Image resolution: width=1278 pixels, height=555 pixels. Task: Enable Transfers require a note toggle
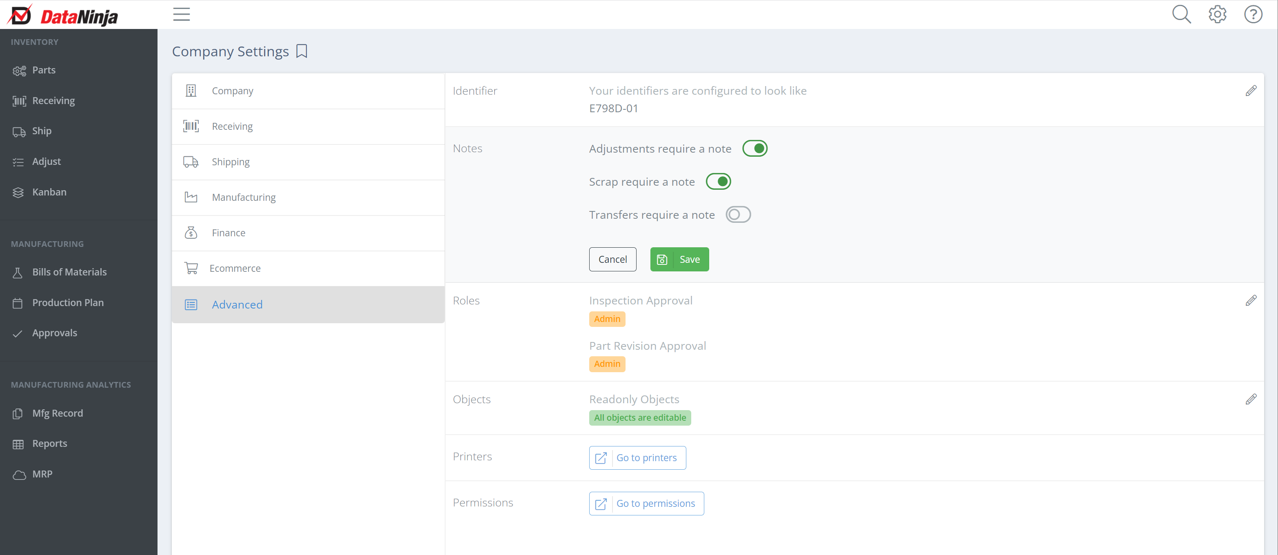738,215
